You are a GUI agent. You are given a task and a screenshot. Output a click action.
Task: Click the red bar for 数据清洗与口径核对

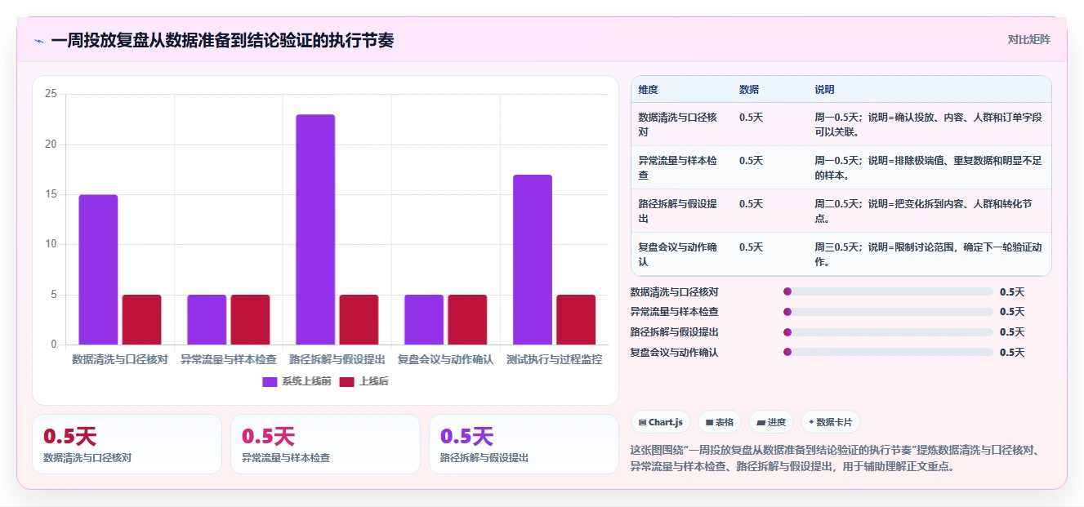(141, 319)
